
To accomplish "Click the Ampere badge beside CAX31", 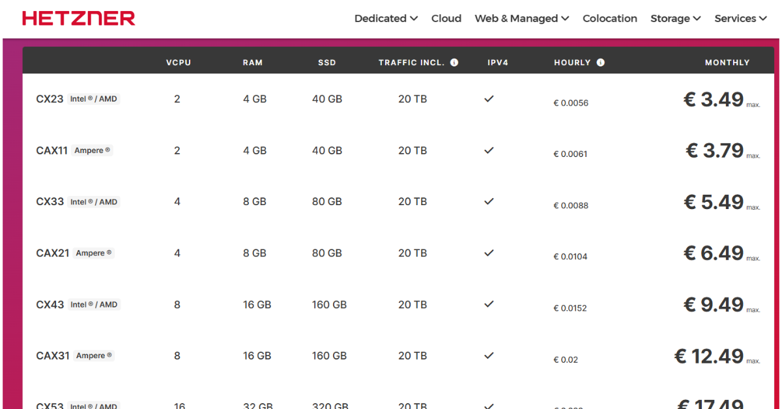I will click(94, 356).
